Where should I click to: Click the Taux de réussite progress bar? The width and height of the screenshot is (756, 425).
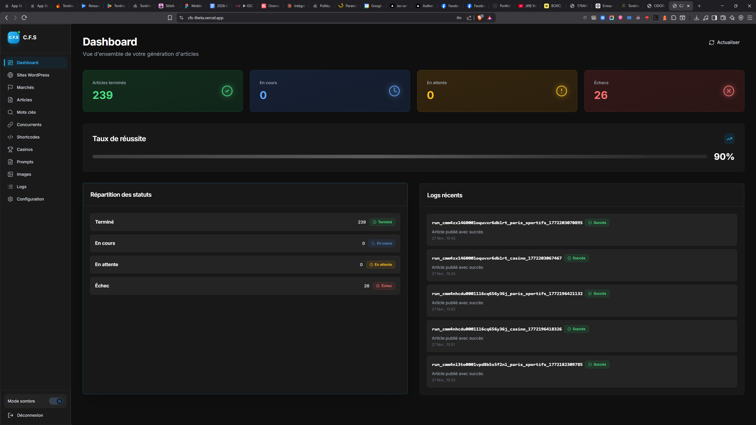[x=399, y=157]
